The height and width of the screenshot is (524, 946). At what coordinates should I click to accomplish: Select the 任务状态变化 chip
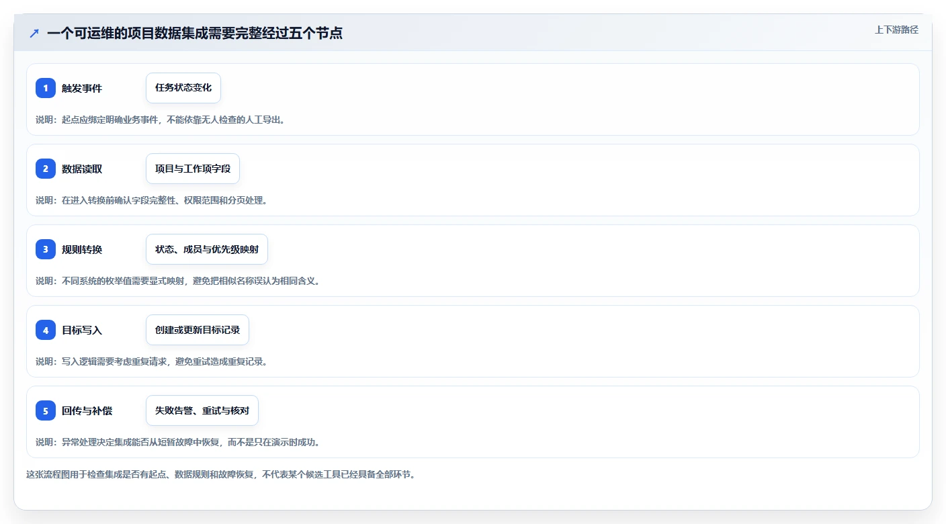click(x=183, y=88)
